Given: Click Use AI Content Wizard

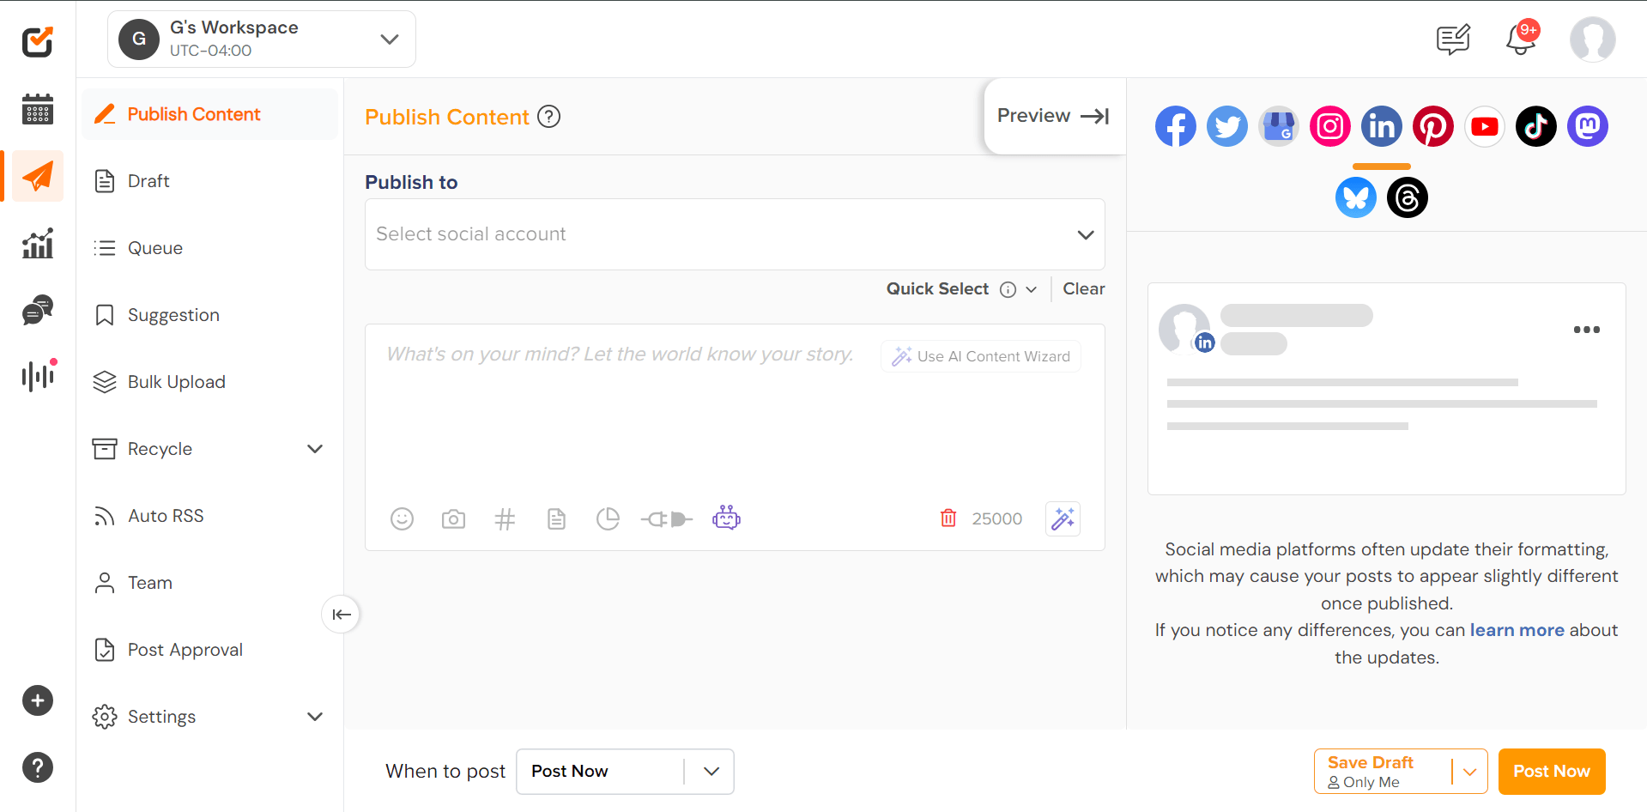Looking at the screenshot, I should tap(981, 356).
